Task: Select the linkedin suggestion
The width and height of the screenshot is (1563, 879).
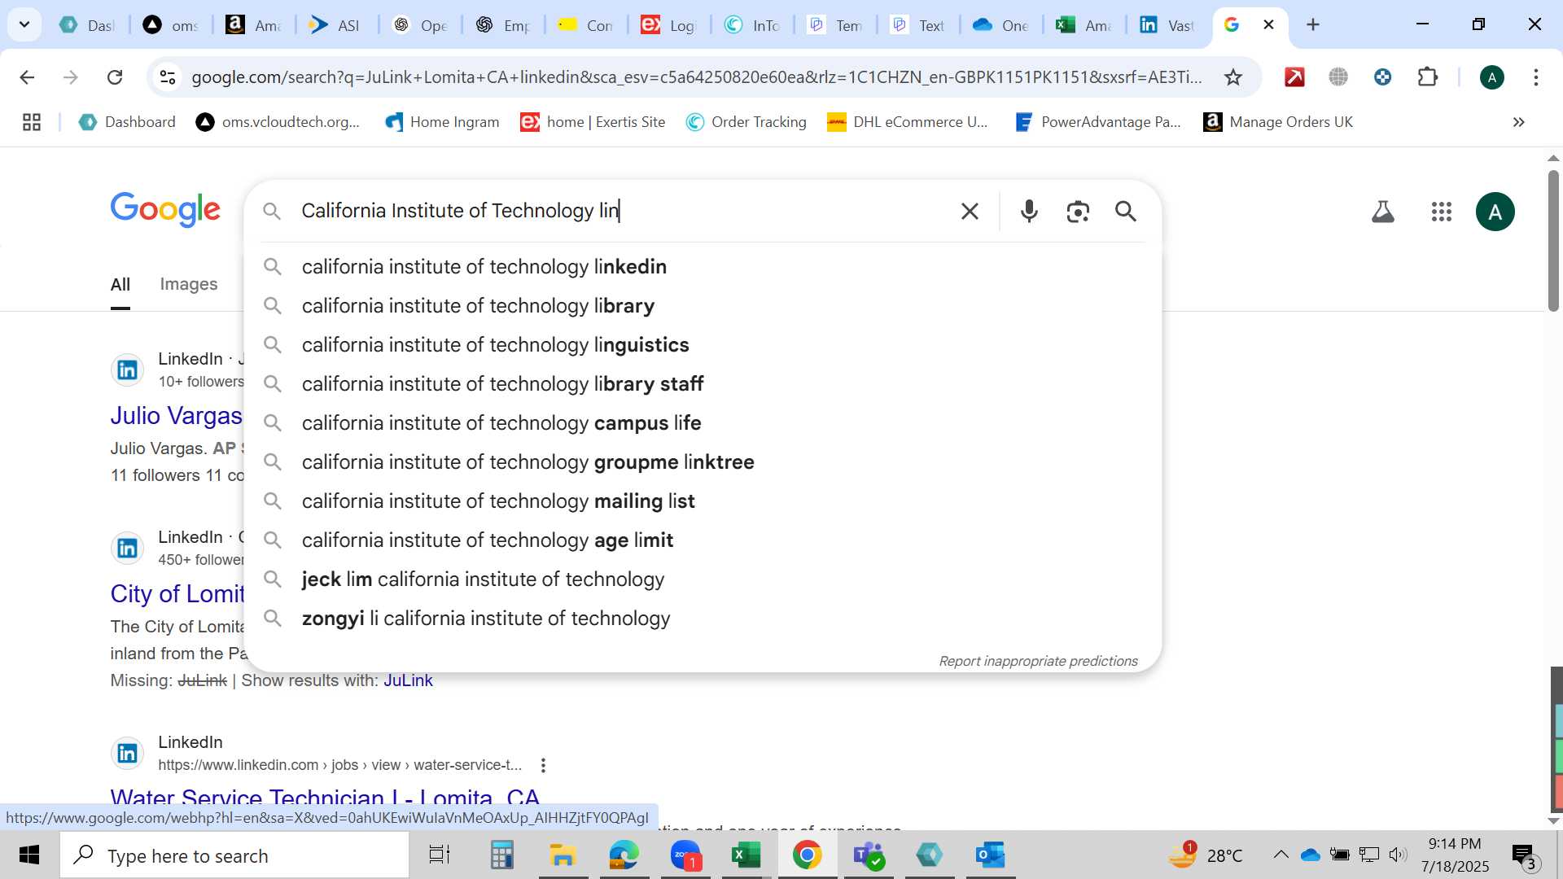Action: pyautogui.click(x=703, y=267)
